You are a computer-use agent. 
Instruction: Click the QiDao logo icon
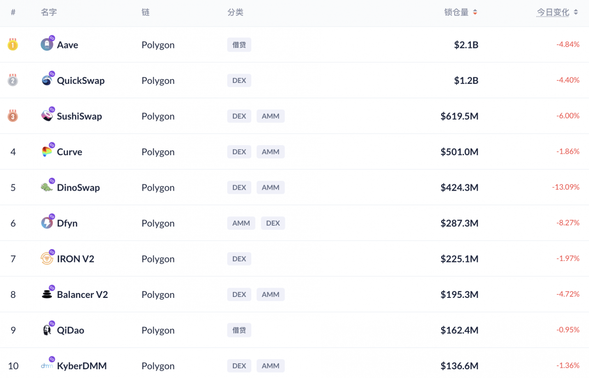click(47, 330)
